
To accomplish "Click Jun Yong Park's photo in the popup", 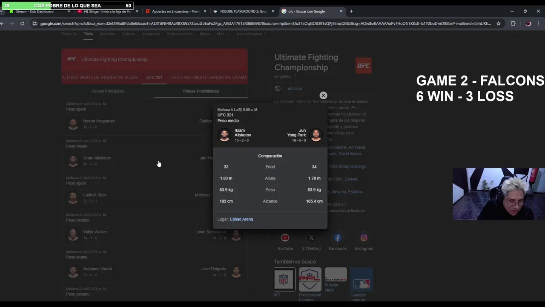I will click(316, 135).
